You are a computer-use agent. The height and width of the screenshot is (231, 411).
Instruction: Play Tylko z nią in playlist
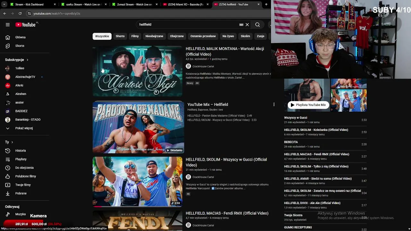click(325, 168)
